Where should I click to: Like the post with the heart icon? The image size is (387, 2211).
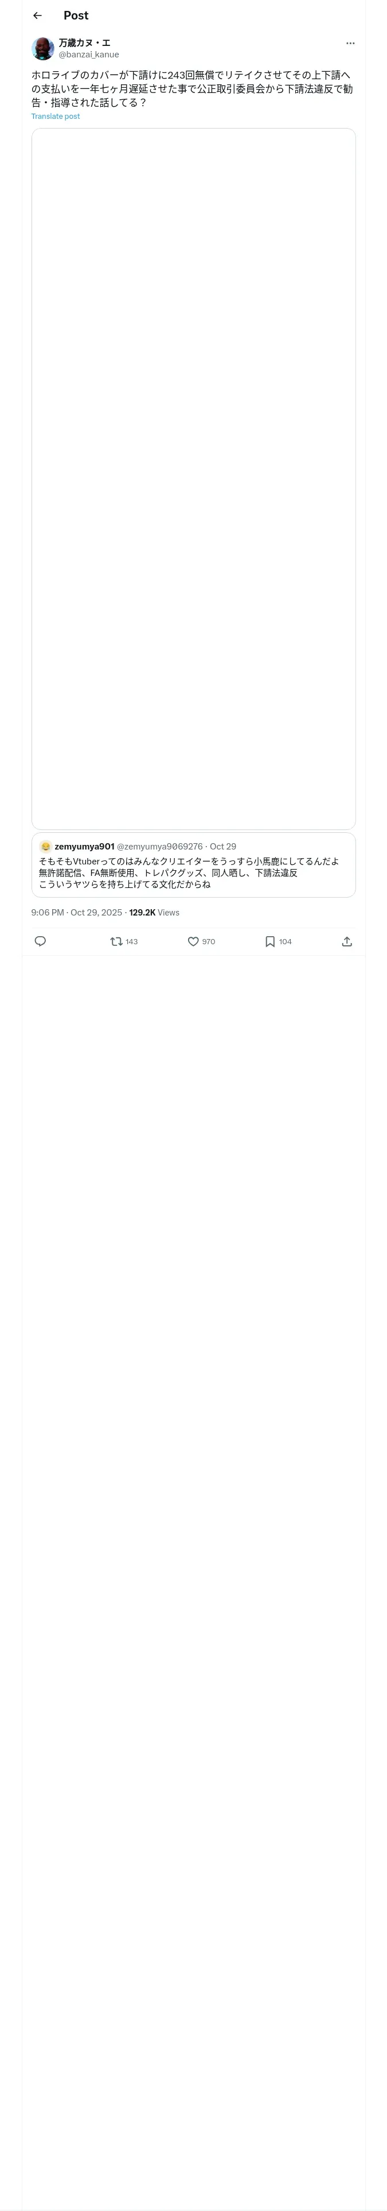[x=193, y=941]
